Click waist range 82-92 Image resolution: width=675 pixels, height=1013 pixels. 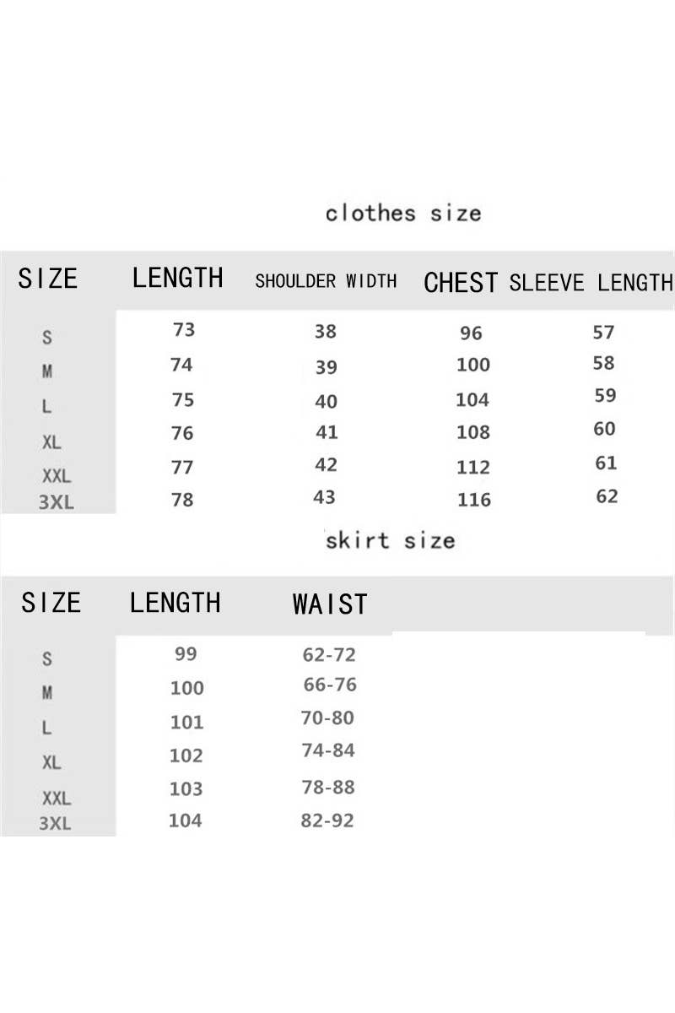pos(327,821)
